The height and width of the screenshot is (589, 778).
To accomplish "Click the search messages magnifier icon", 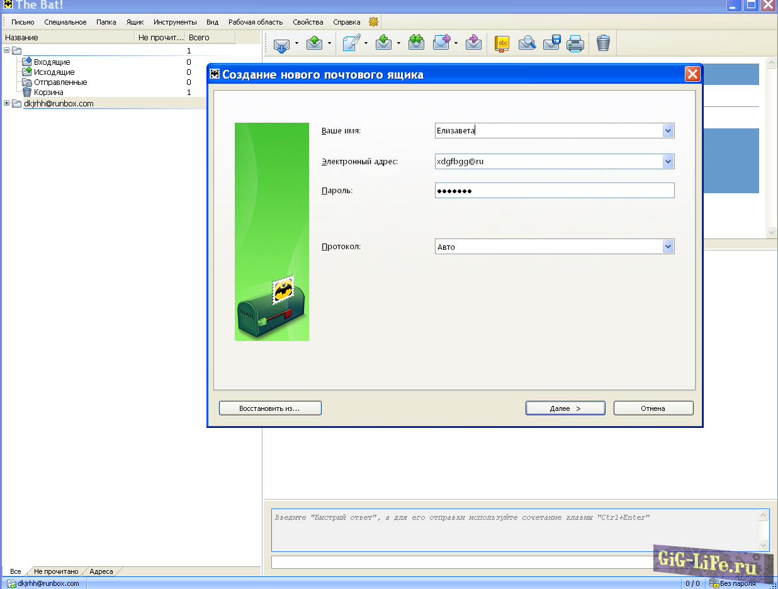I will coord(527,43).
